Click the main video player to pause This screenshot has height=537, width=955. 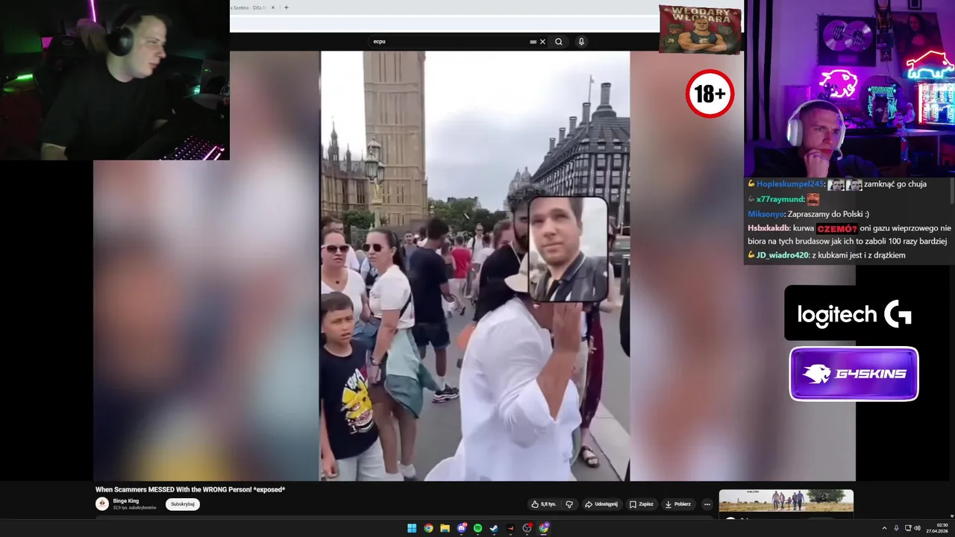click(x=475, y=266)
